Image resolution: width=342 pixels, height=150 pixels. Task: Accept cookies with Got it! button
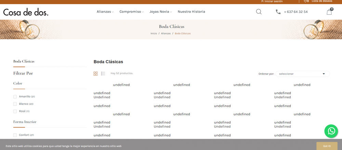[327, 146]
